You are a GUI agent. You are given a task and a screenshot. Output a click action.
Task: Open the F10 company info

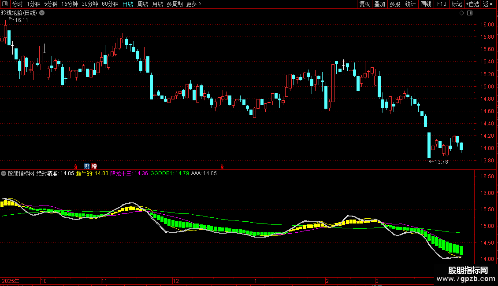[x=442, y=4]
